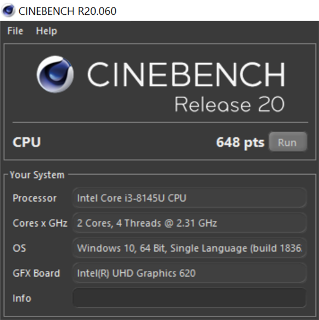Click the Cores x GHz row label
319x320 pixels.
tap(40, 223)
